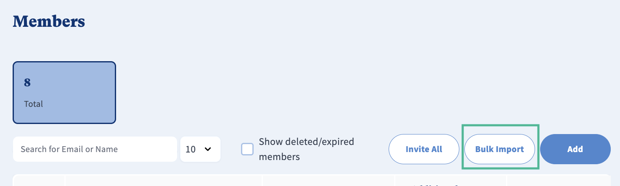Image resolution: width=620 pixels, height=186 pixels.
Task: Click the third table header cell, left of "Additional"
Action: 329,181
